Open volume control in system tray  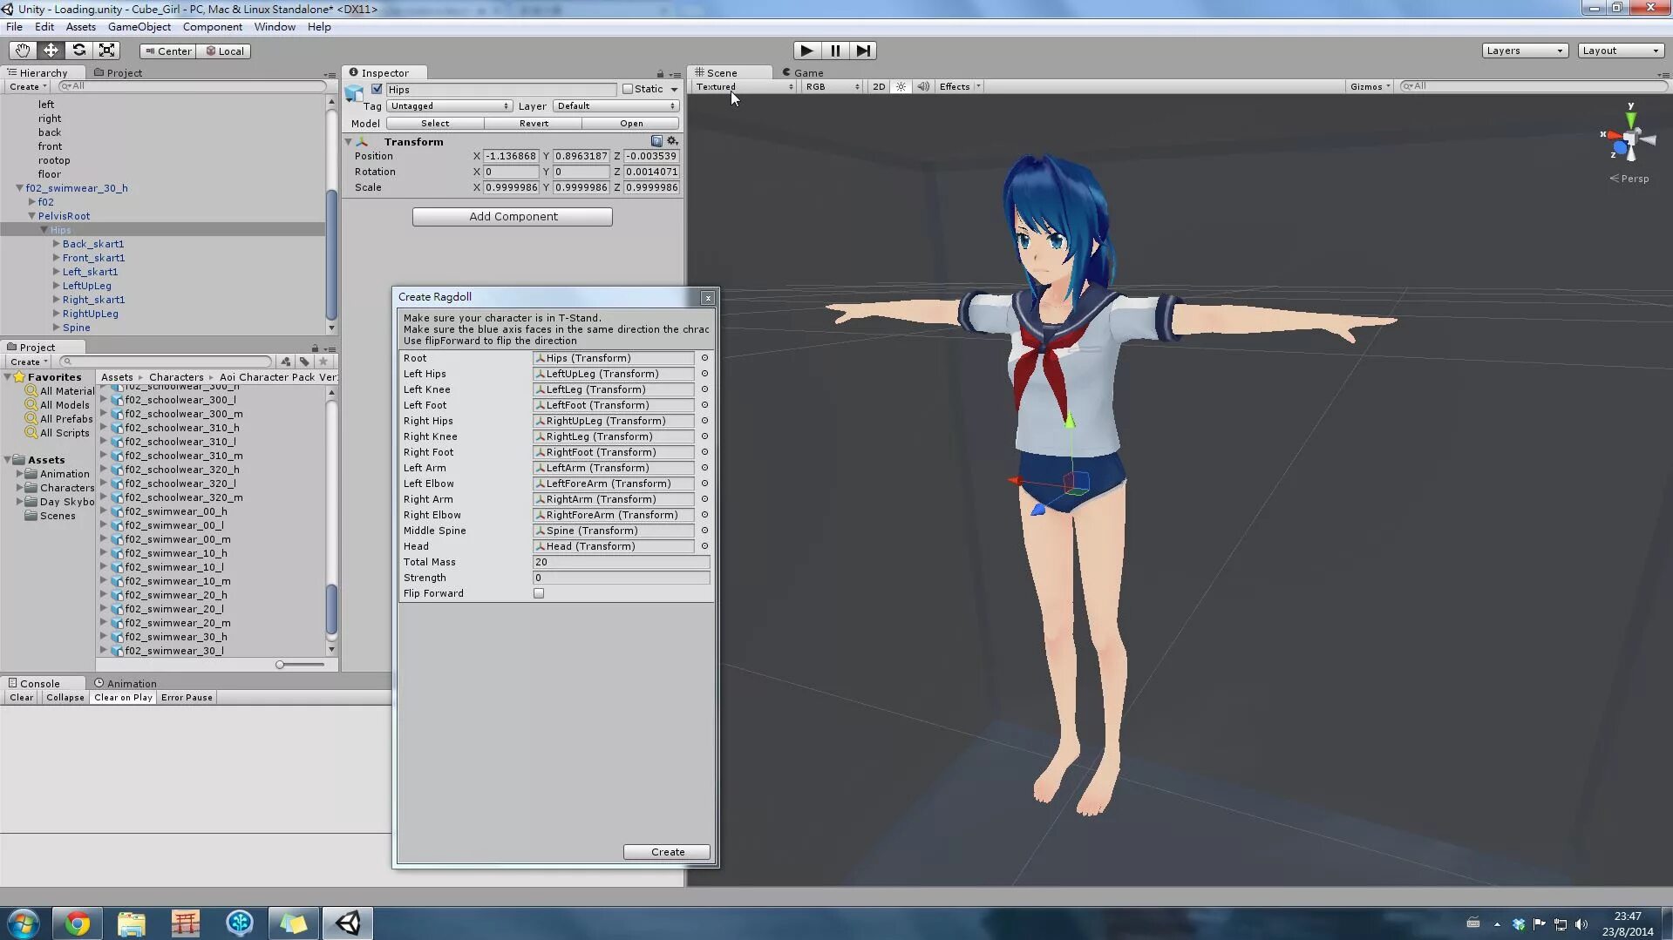coord(1581,924)
